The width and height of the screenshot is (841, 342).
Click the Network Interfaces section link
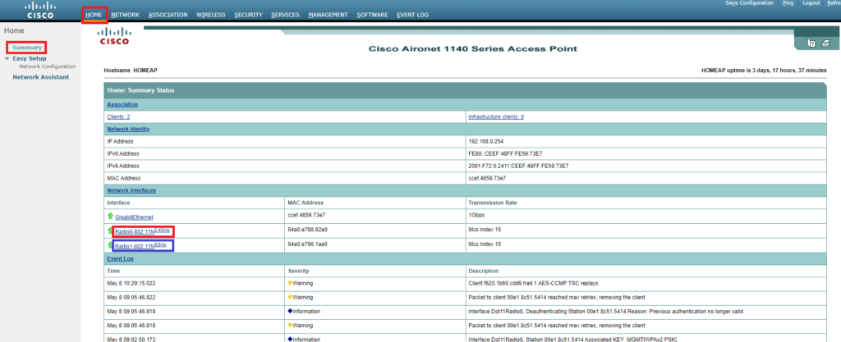(131, 190)
